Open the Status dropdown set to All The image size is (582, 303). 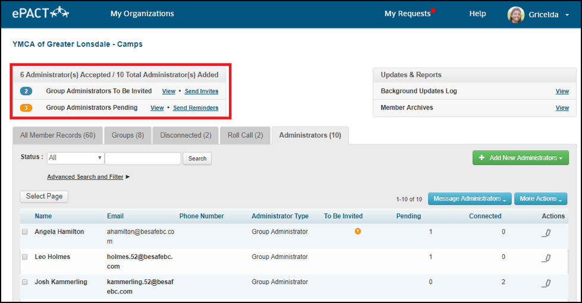tap(75, 157)
